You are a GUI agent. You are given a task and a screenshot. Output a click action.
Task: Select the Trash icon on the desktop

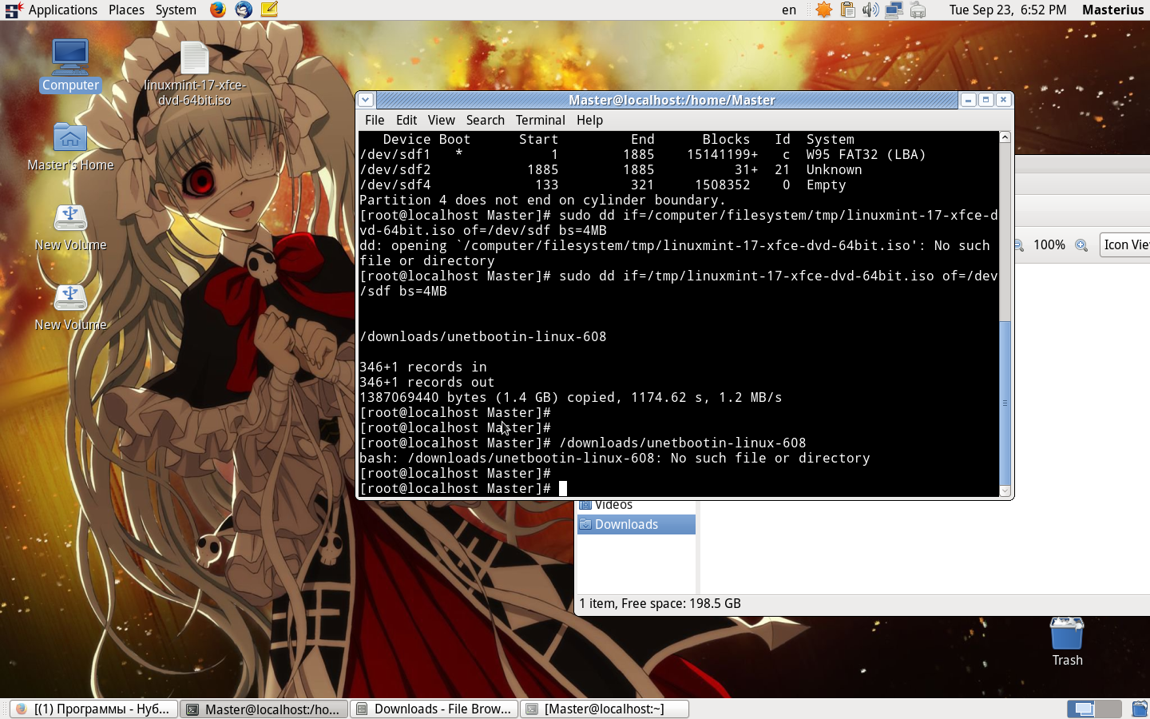tap(1067, 642)
